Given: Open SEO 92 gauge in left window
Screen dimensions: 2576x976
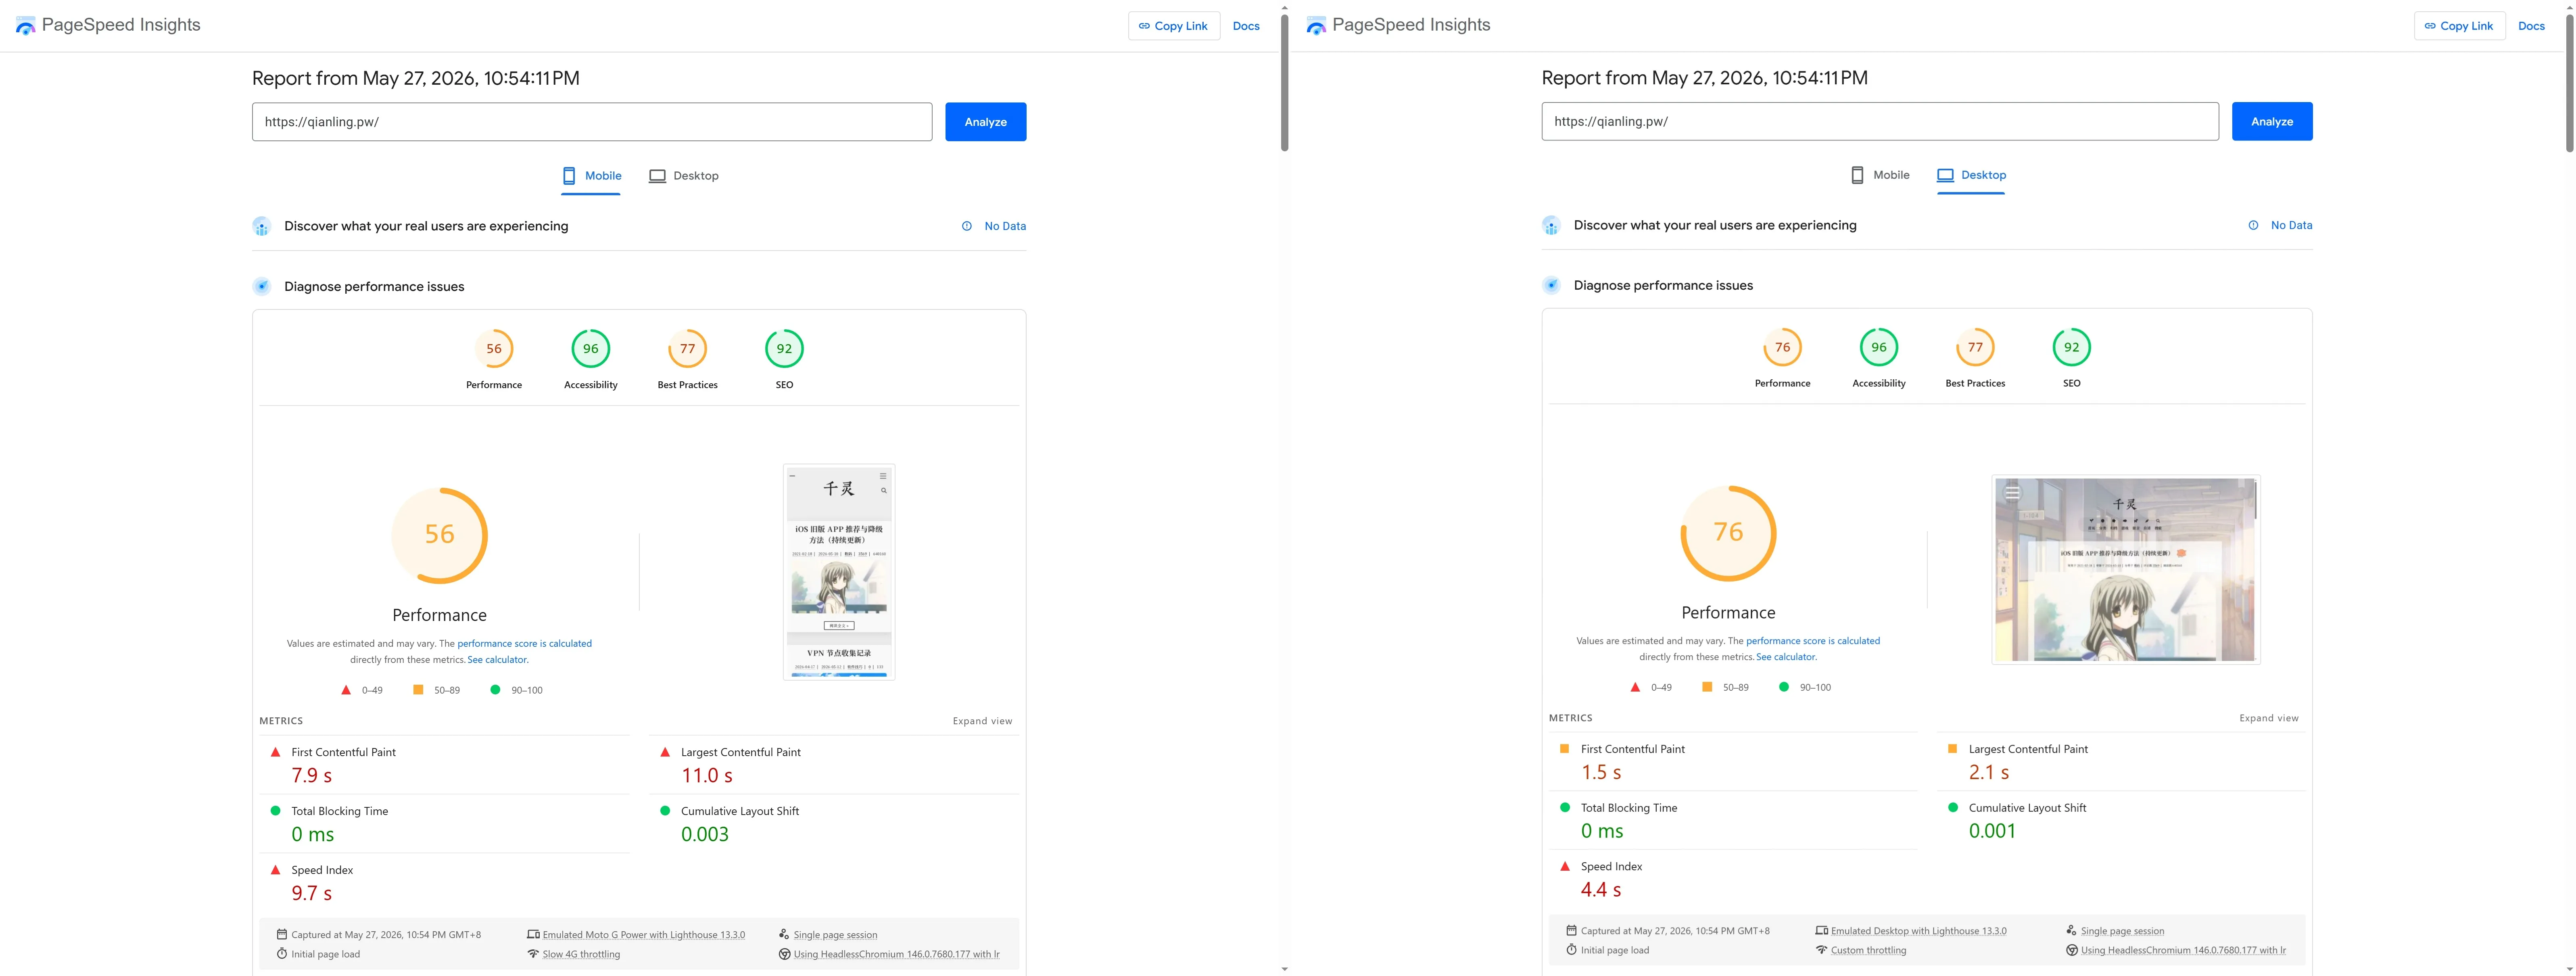Looking at the screenshot, I should [784, 349].
